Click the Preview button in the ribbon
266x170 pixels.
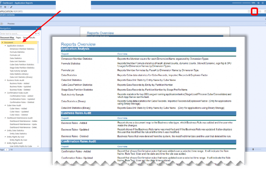pos(11,24)
